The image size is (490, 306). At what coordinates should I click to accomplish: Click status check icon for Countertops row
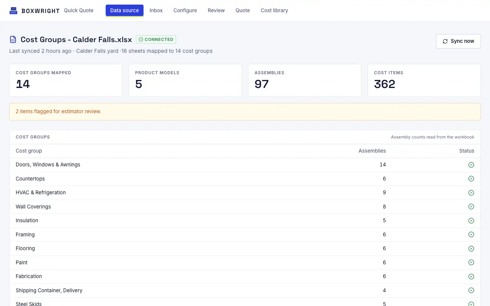pos(471,179)
